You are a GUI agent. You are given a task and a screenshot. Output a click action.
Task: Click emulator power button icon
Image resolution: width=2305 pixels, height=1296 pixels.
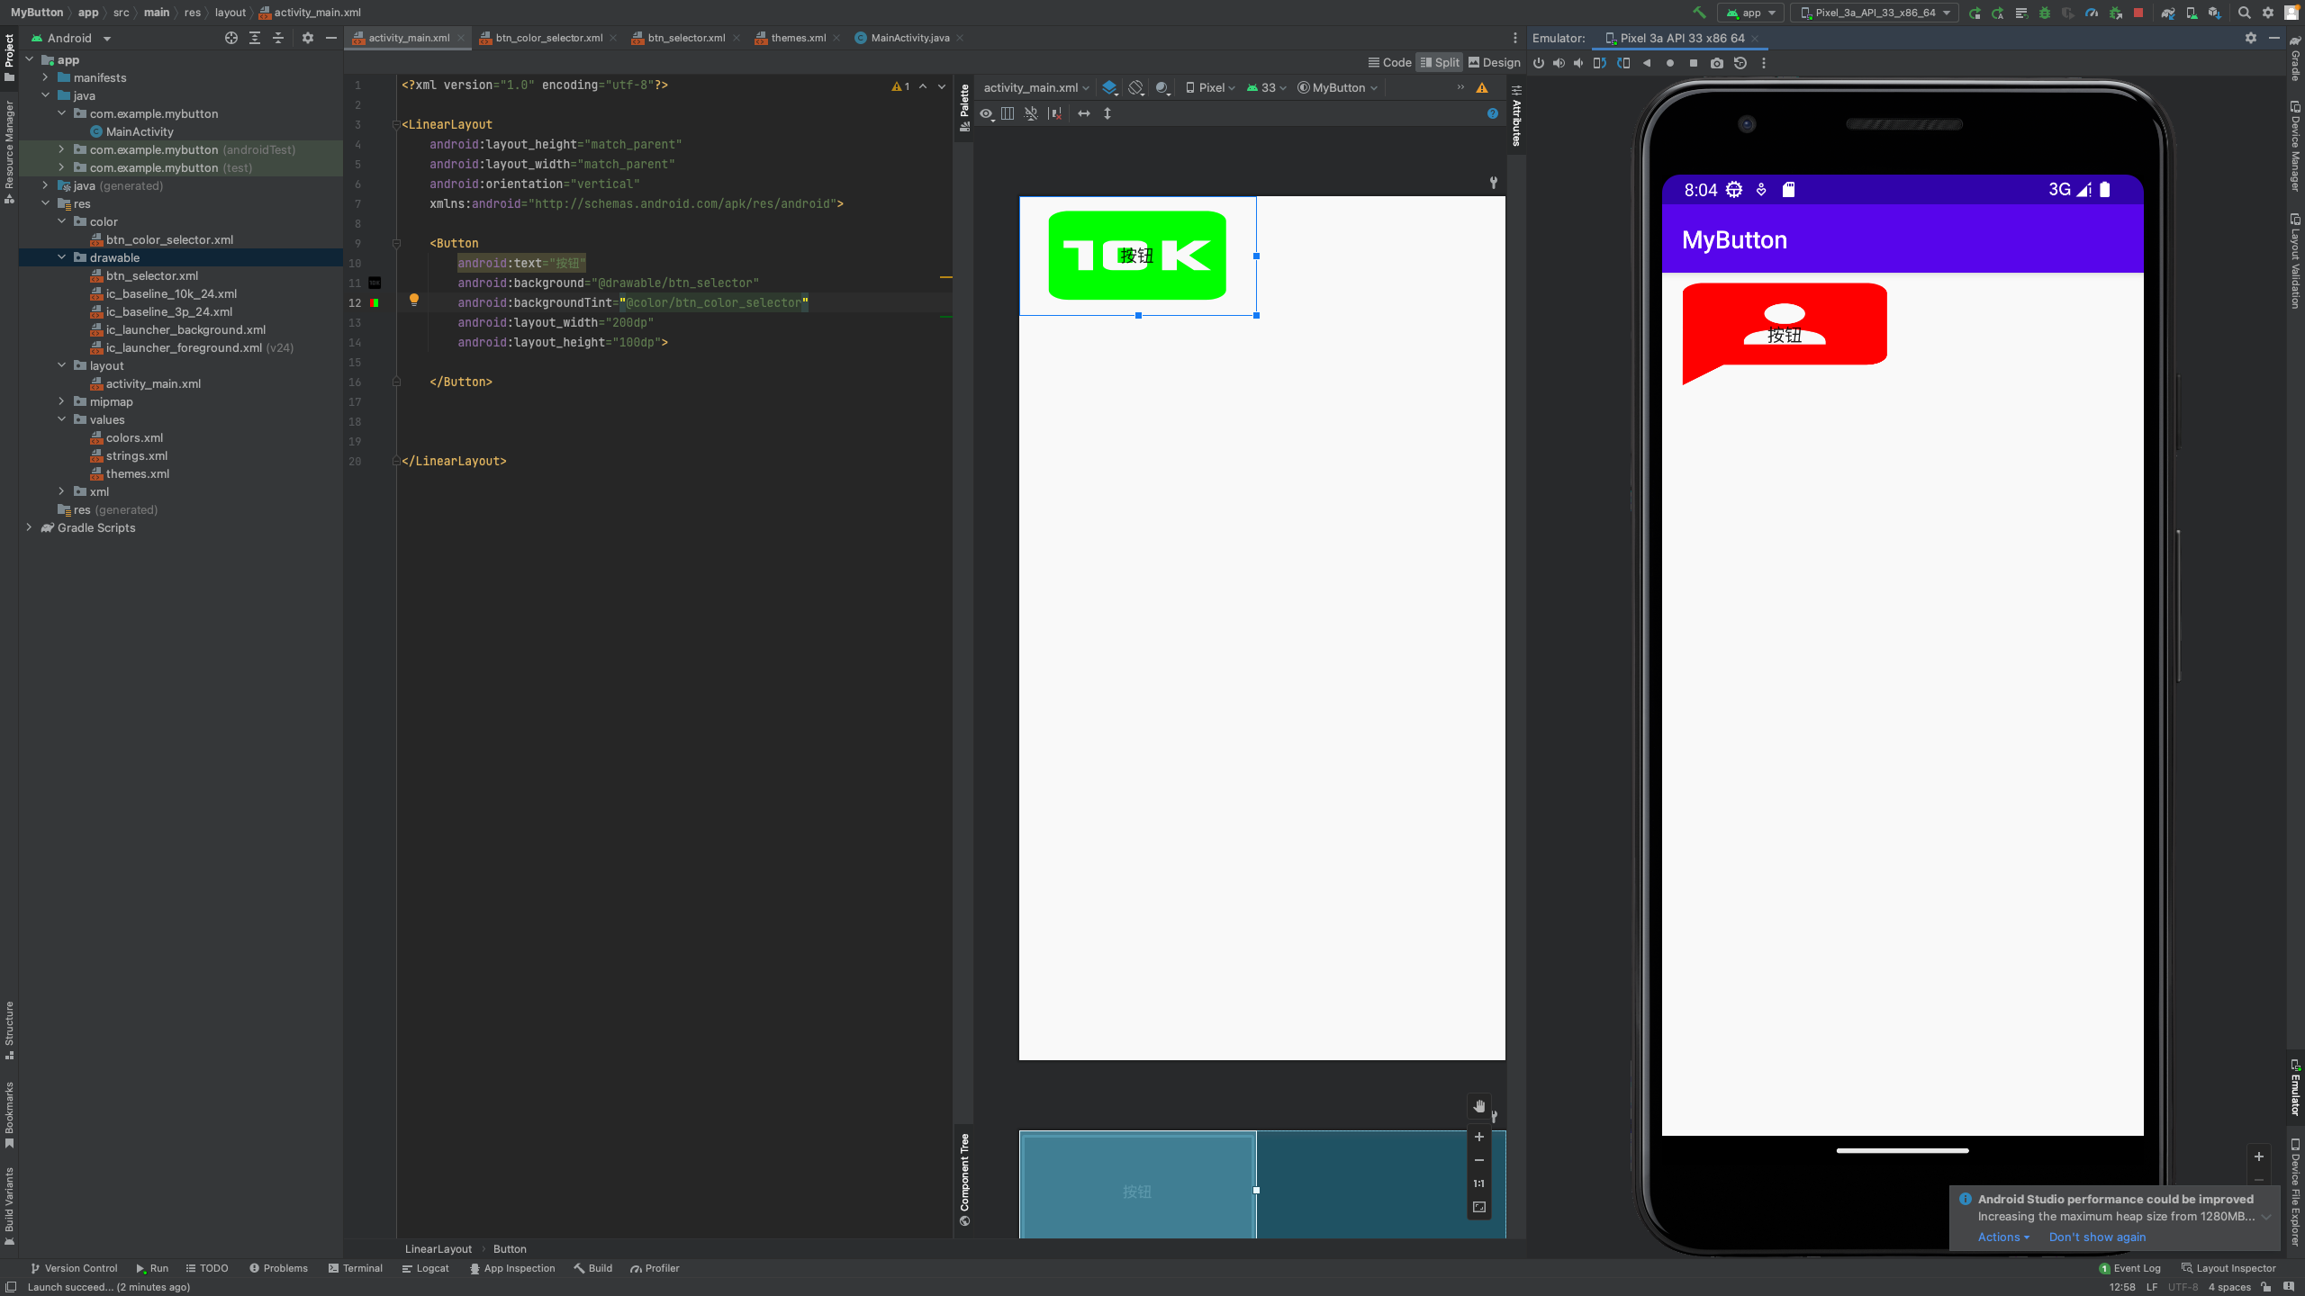click(x=1539, y=63)
